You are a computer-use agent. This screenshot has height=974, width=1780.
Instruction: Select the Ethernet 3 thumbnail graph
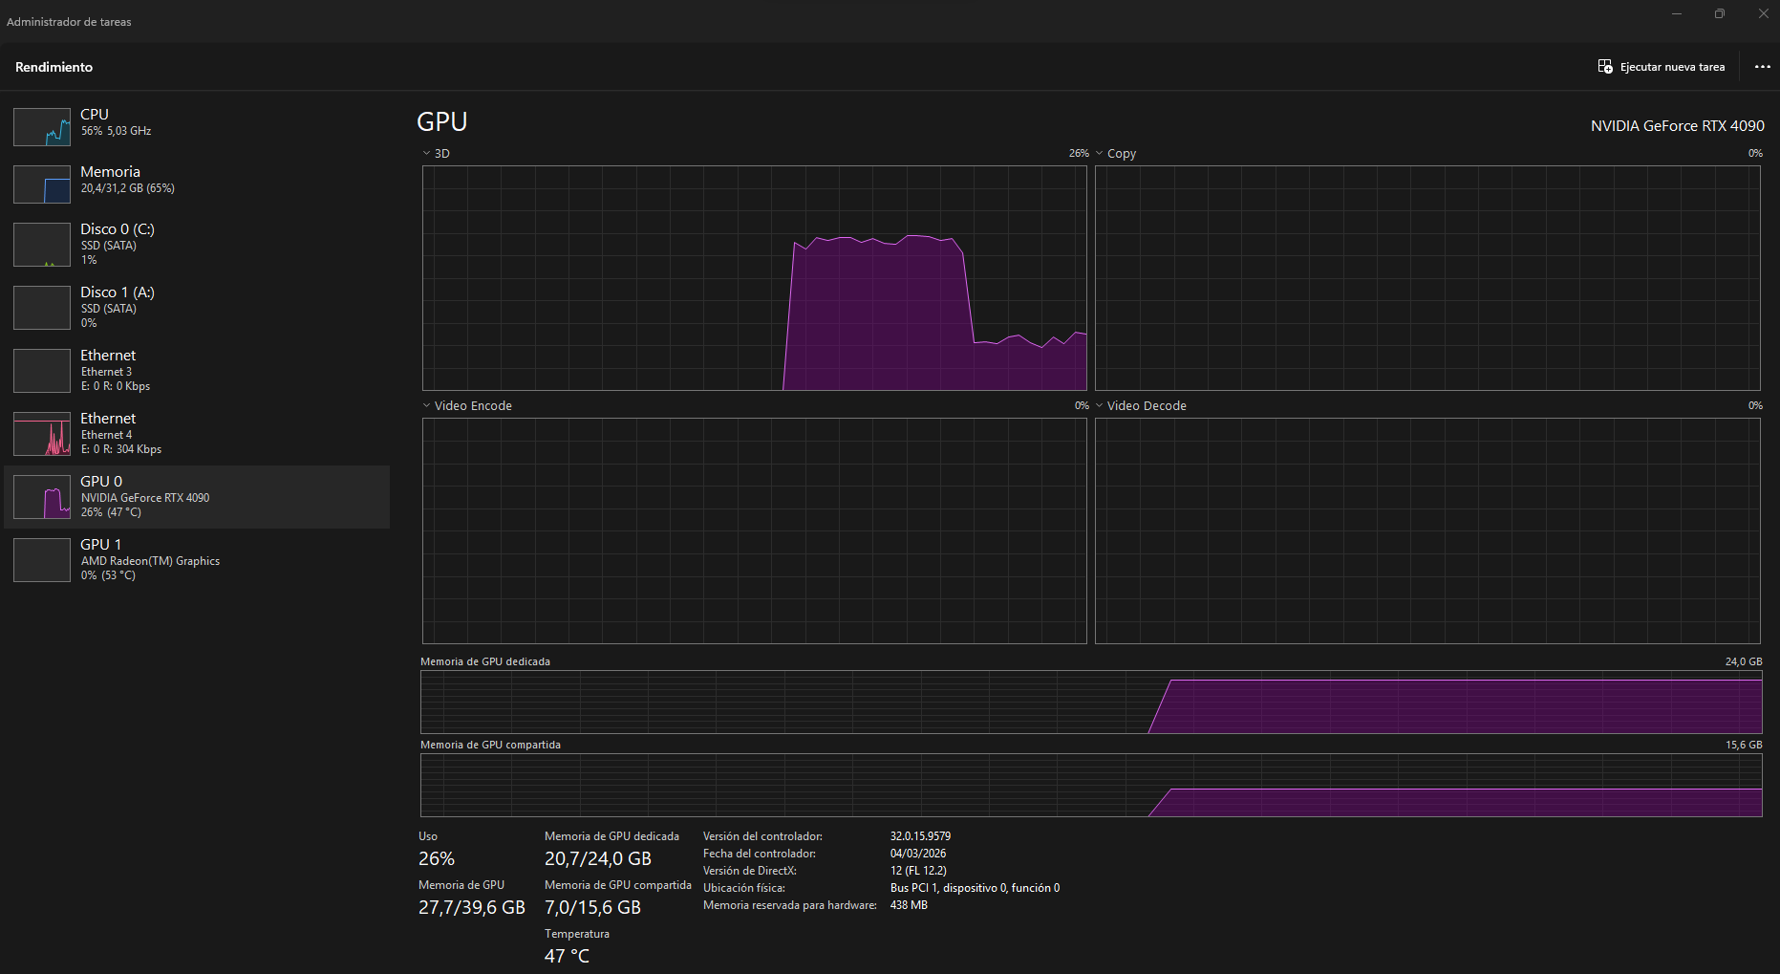(42, 371)
